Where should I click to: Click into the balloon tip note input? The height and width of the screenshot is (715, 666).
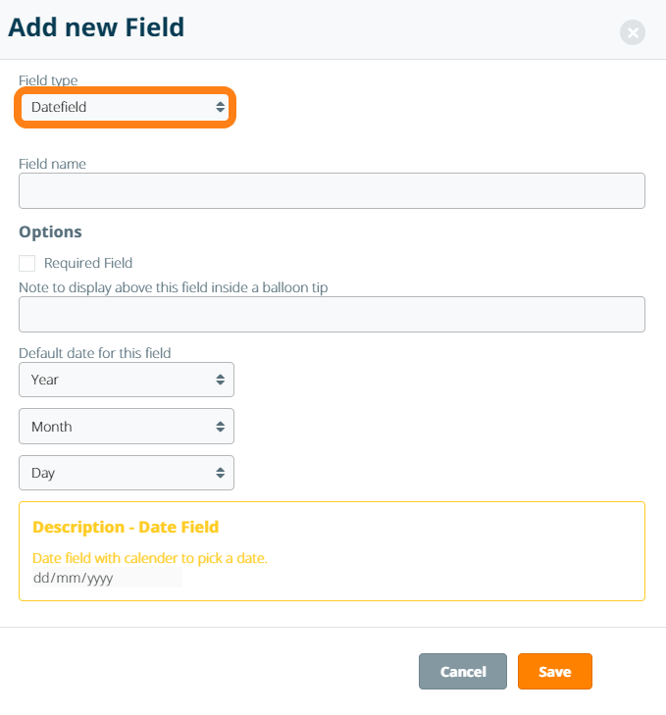pyautogui.click(x=332, y=314)
